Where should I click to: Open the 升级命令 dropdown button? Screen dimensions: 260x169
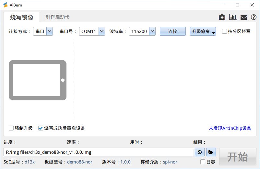point(203,31)
